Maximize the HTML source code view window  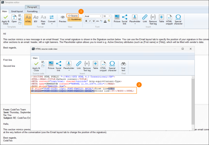tap(183, 49)
